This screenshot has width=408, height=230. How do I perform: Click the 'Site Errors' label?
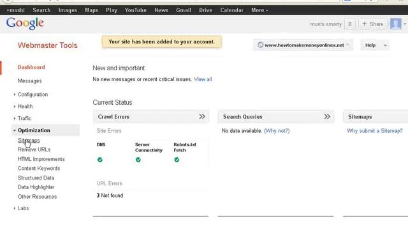(109, 131)
